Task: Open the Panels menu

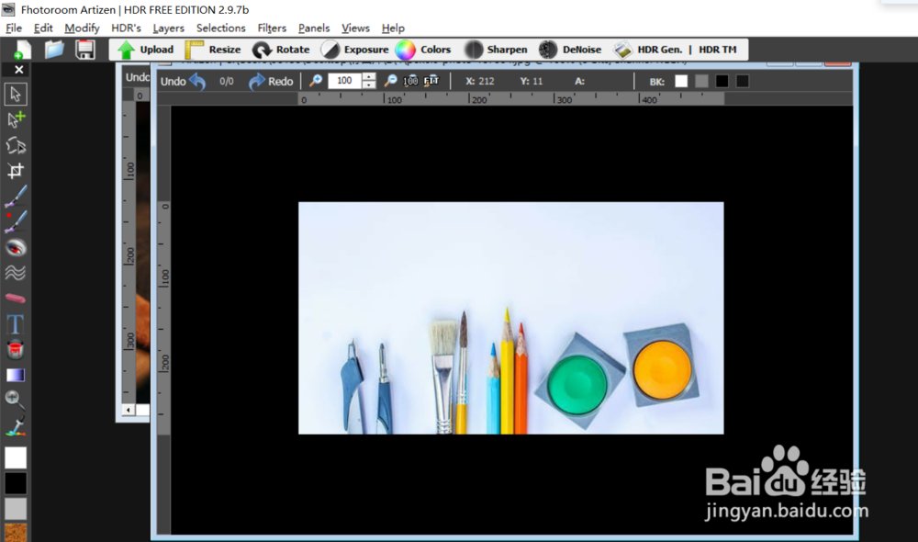Action: coord(314,28)
